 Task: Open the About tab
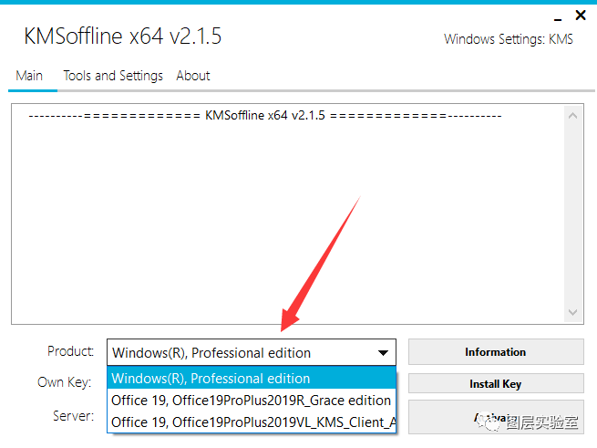[193, 76]
